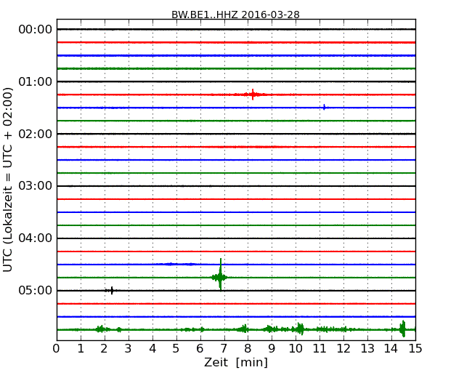Click the red event spike near minute 8
Image resolution: width=472 pixels, height=378 pixels.
click(253, 94)
